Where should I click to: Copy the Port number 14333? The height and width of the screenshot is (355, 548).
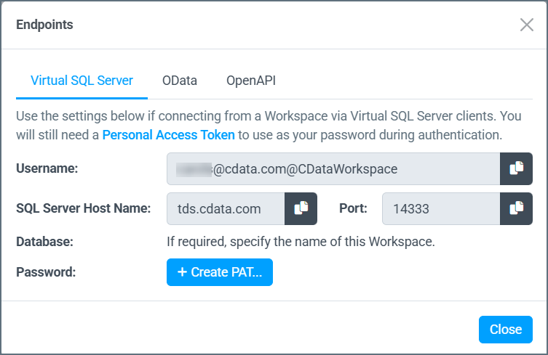[516, 208]
